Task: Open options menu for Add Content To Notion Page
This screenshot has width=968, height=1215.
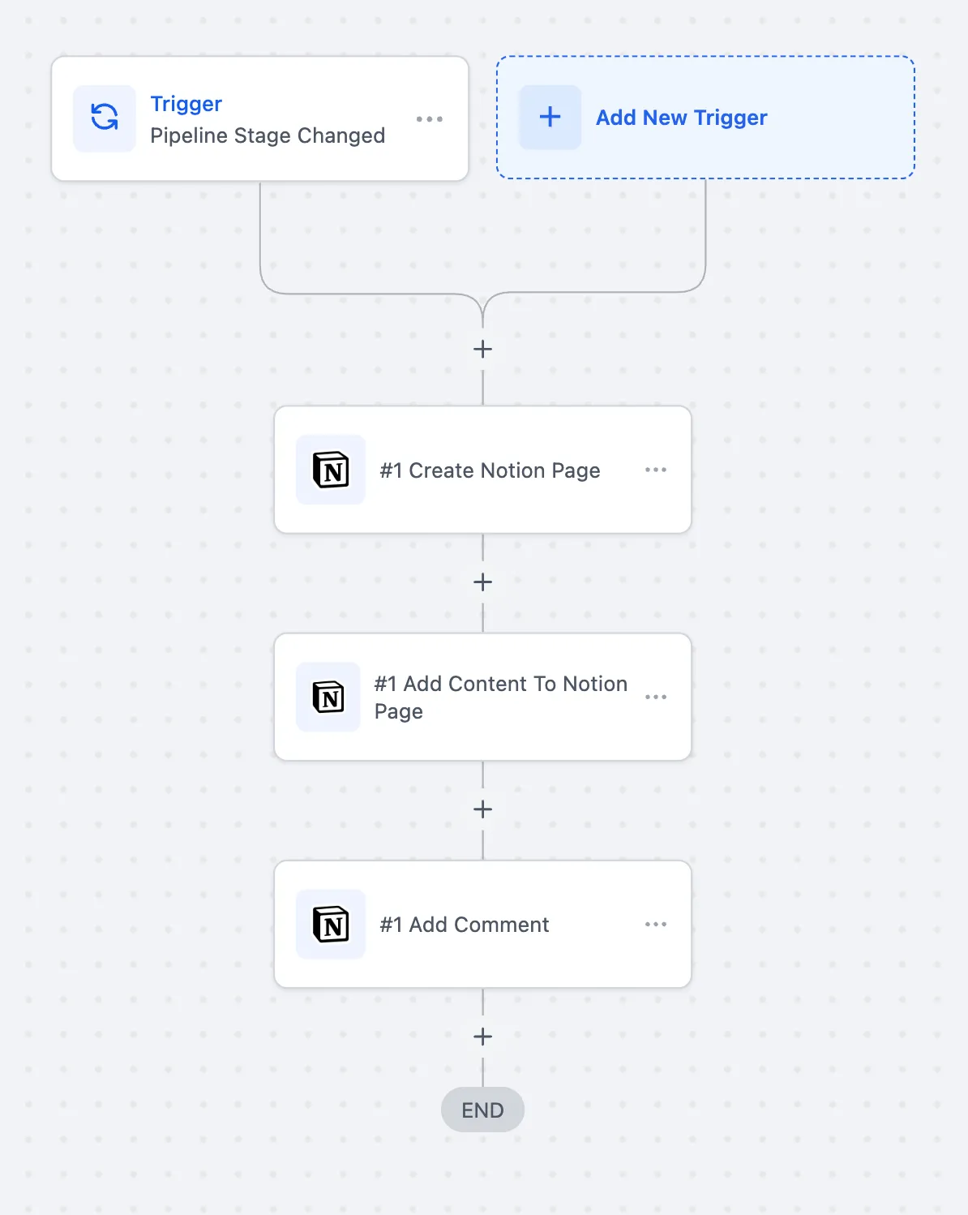Action: pyautogui.click(x=656, y=697)
